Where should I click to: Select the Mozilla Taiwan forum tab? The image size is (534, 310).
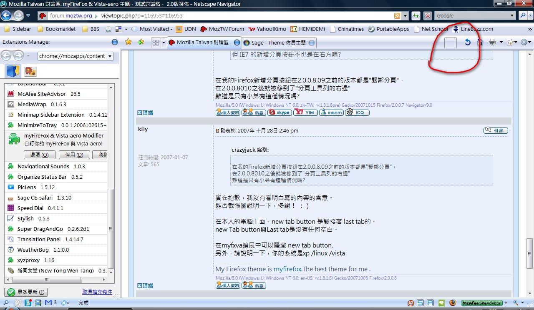point(201,42)
